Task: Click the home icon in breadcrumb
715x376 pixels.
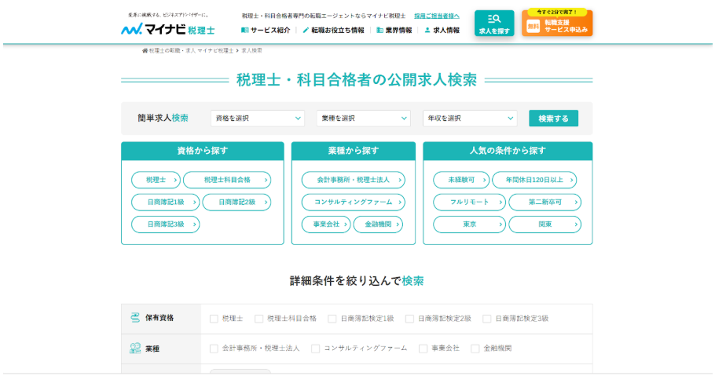Action: click(x=145, y=50)
